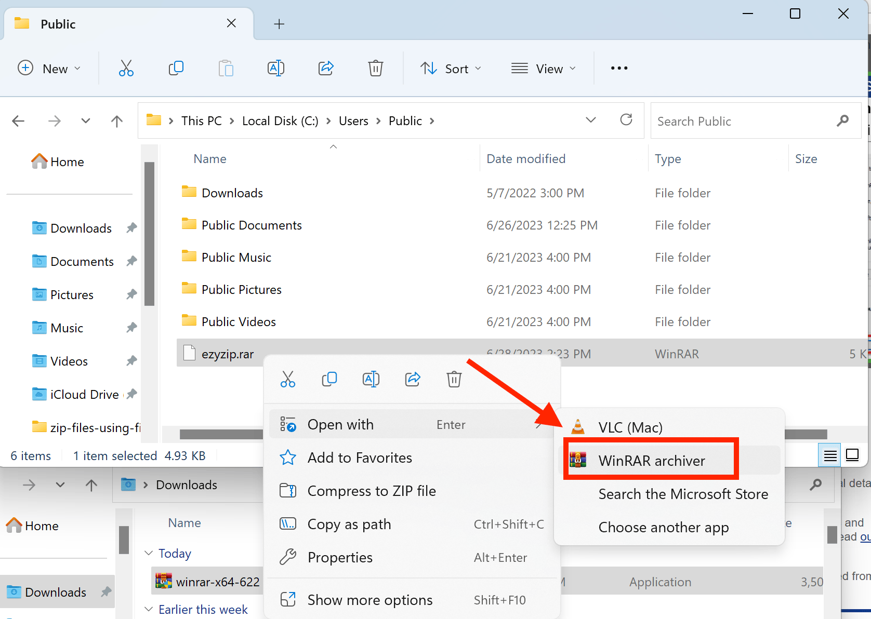
Task: Select the Rename icon in the toolbar
Action: pos(275,68)
